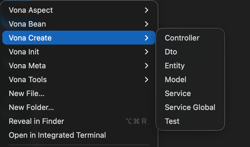The width and height of the screenshot is (250, 147).
Task: Click the New File... option
Action: [27, 93]
